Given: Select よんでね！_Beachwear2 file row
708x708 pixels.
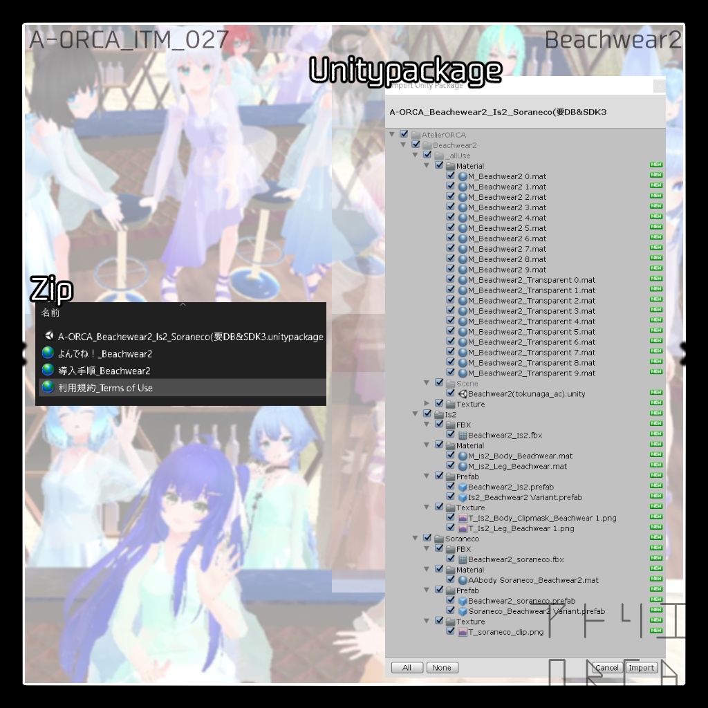Looking at the screenshot, I should point(183,353).
